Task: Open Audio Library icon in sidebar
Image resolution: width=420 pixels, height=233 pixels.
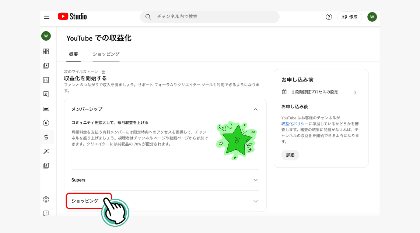Action: pyautogui.click(x=46, y=165)
